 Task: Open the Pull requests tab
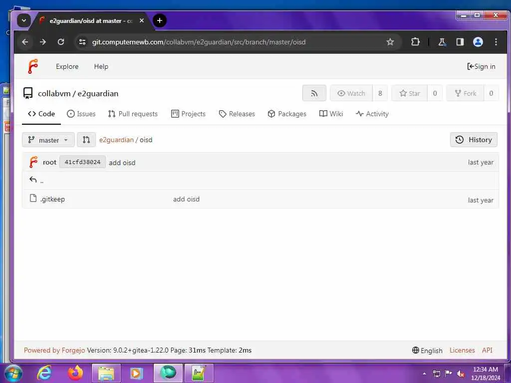(x=133, y=114)
